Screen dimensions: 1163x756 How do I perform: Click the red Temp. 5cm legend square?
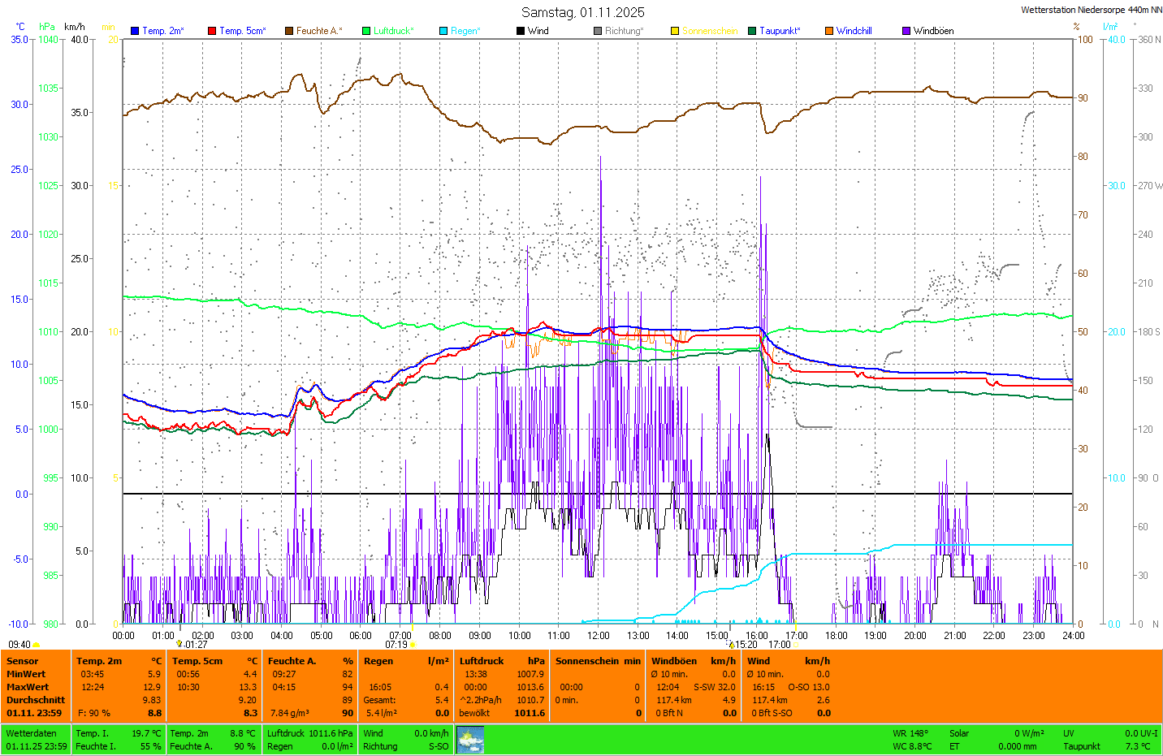point(212,31)
